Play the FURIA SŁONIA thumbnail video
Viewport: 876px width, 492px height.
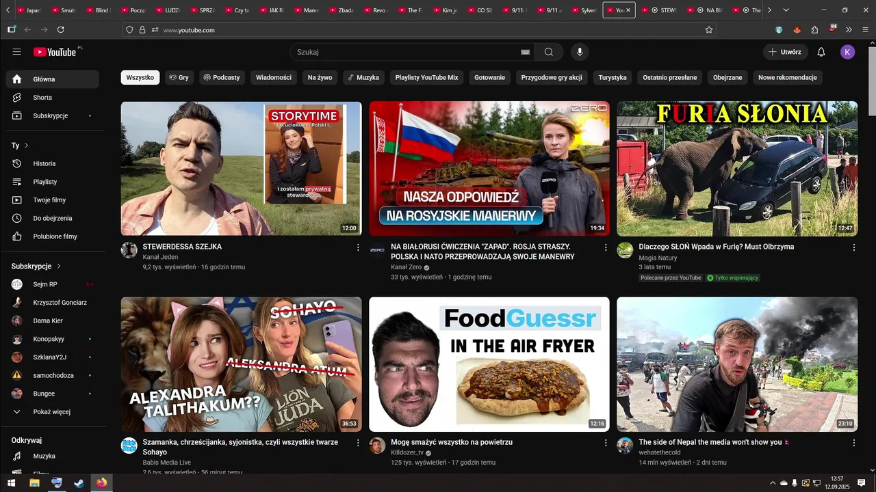click(737, 169)
